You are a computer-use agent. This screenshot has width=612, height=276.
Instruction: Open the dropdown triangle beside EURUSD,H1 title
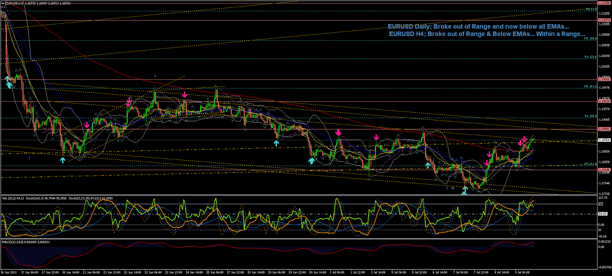(2, 3)
